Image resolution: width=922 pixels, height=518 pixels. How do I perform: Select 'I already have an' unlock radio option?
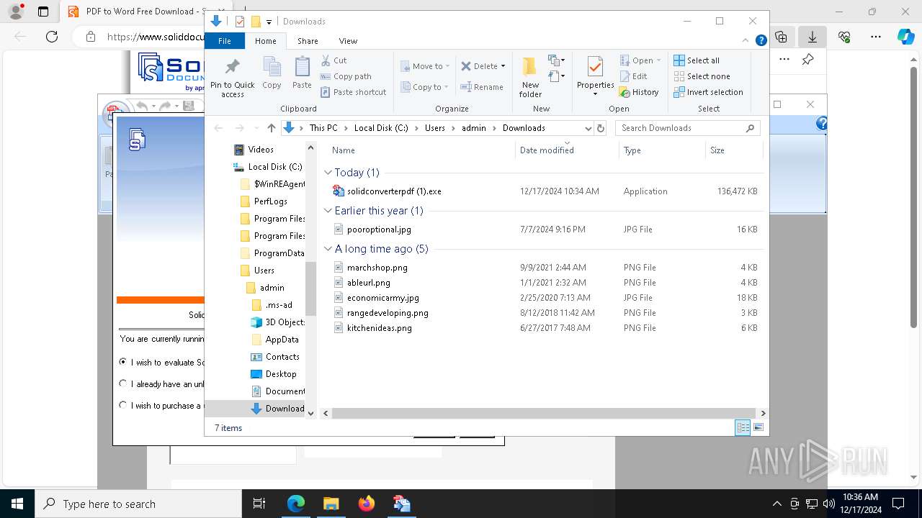pos(123,383)
